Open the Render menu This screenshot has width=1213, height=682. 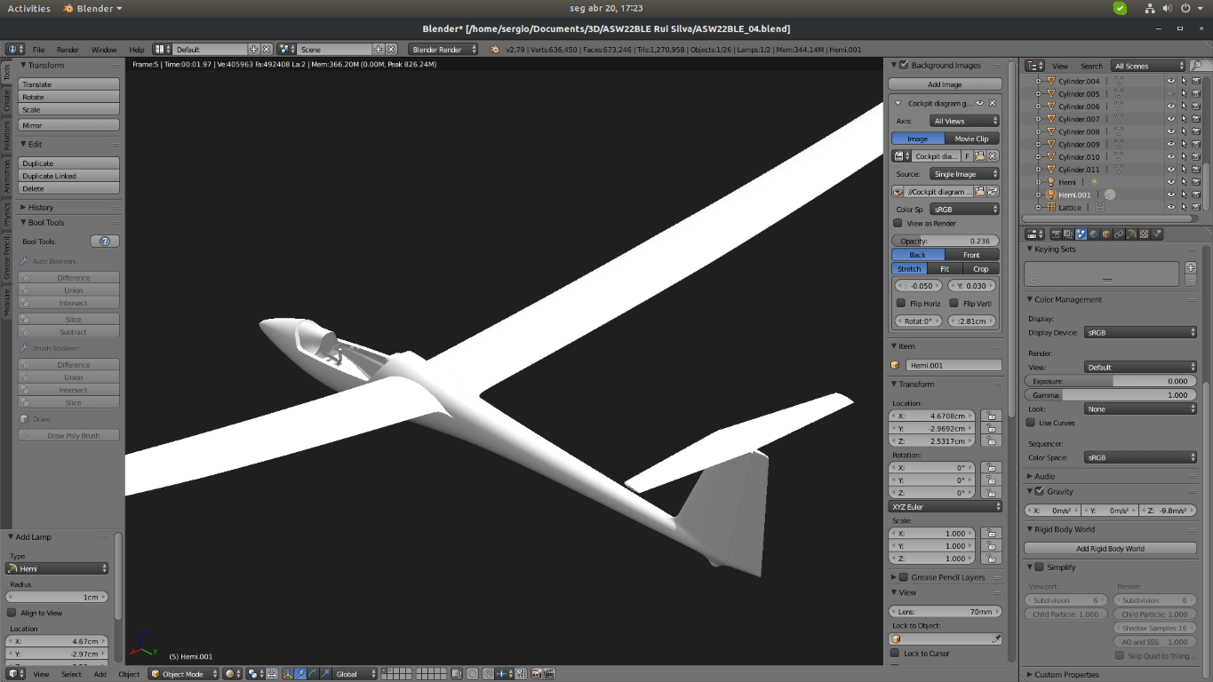pos(68,50)
